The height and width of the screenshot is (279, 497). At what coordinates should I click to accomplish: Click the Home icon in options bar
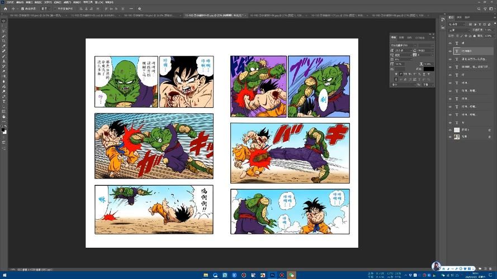(5, 9)
